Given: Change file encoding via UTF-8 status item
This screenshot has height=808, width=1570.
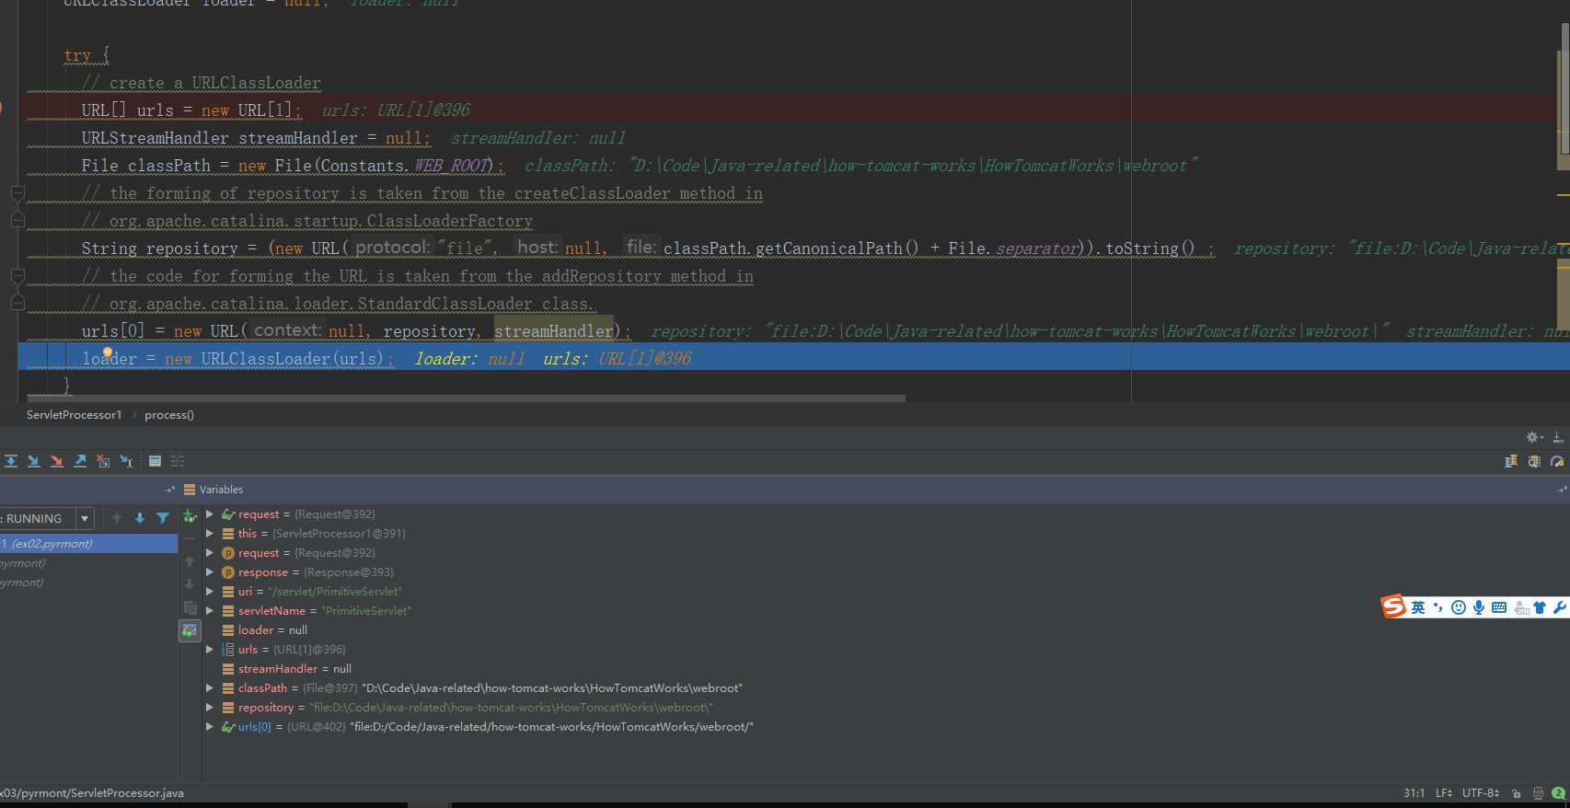Looking at the screenshot, I should (1481, 793).
